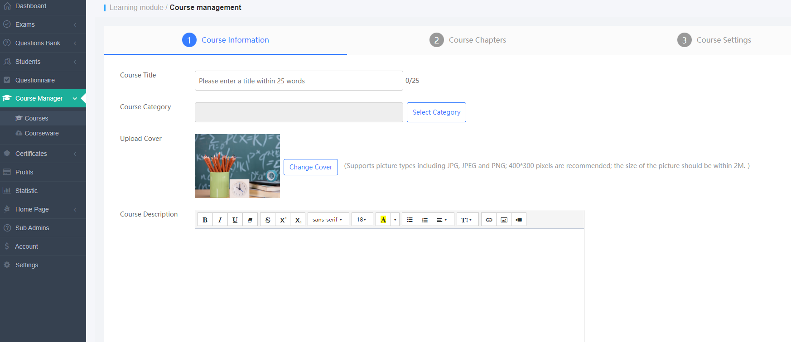Click the Dashboard home icon

pos(7,6)
